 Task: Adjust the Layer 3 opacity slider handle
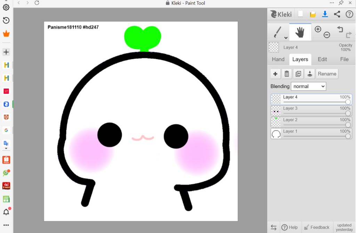point(348,114)
